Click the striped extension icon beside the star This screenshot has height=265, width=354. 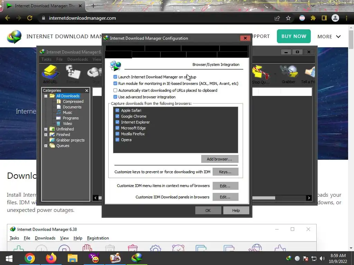point(302,18)
